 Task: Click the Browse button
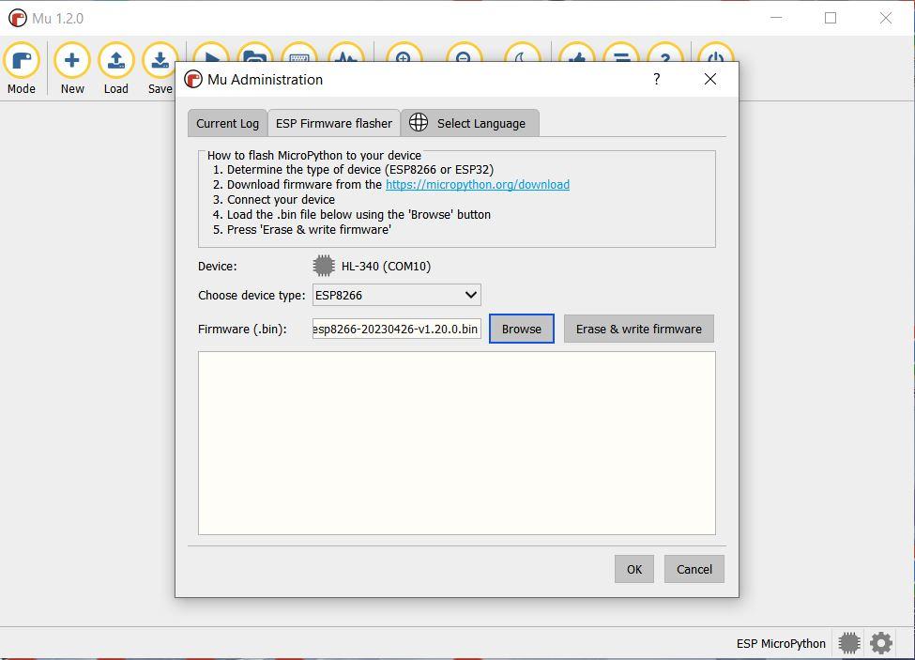pyautogui.click(x=522, y=330)
